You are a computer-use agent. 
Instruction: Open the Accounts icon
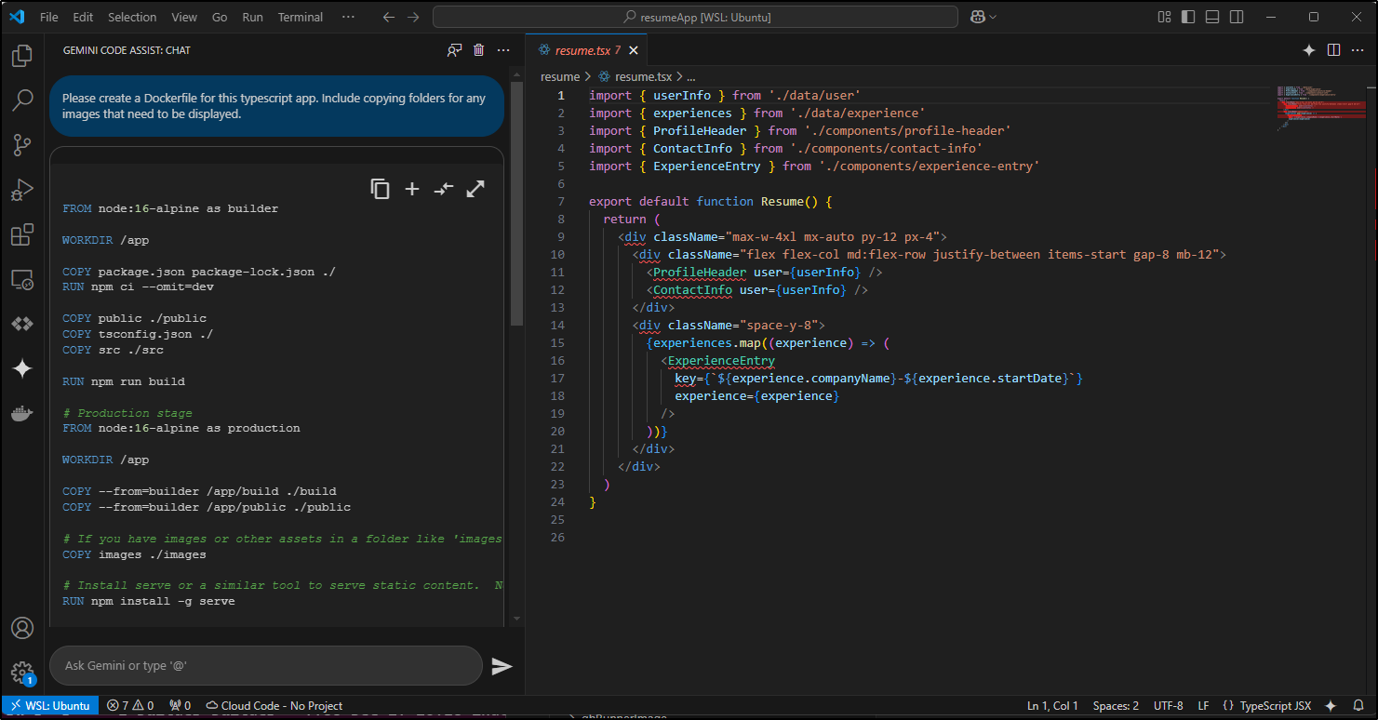coord(22,628)
